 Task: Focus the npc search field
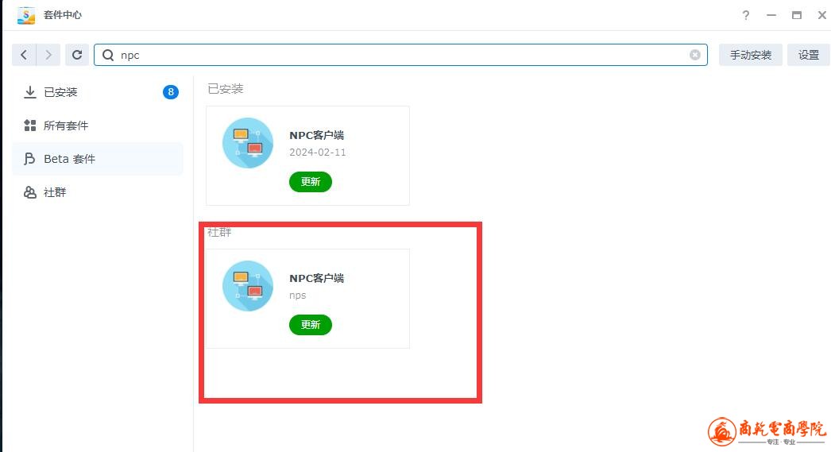point(400,55)
